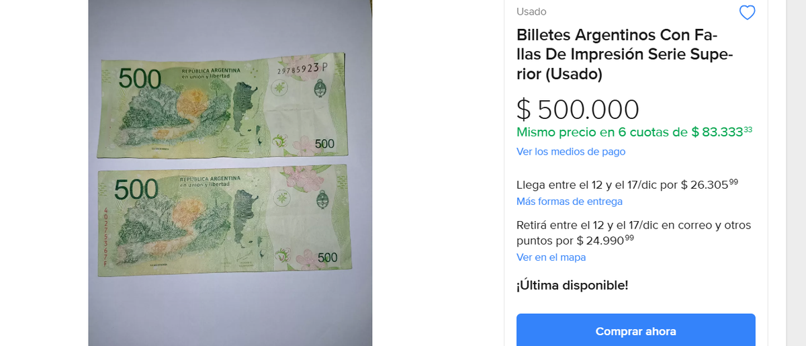The height and width of the screenshot is (346, 806).
Task: Click the large 500 numeral on upper banknote
Action: 140,80
